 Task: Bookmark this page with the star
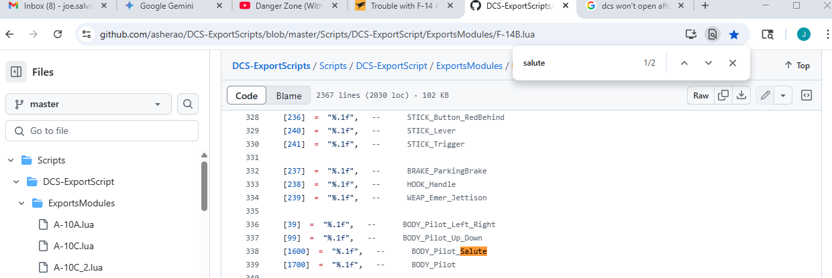click(734, 33)
